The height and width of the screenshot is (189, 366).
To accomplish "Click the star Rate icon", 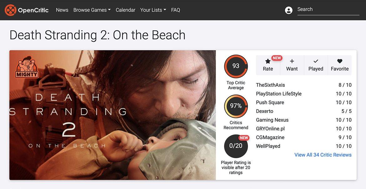I will pyautogui.click(x=268, y=61).
